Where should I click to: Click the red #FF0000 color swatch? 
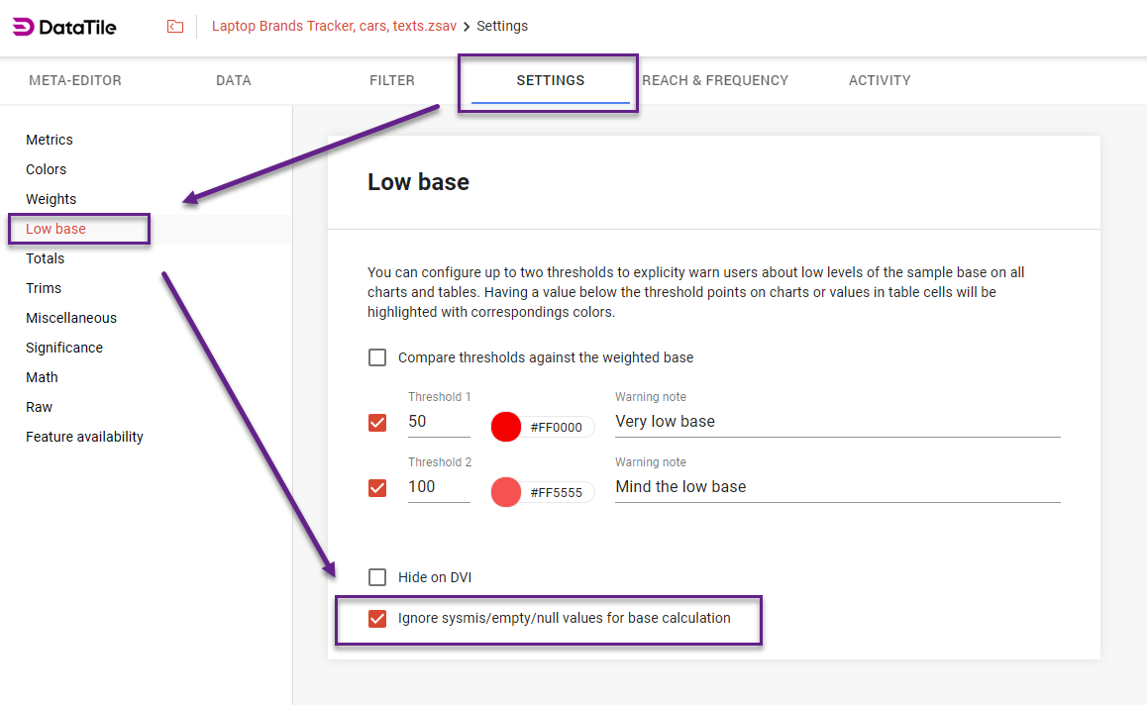(506, 427)
